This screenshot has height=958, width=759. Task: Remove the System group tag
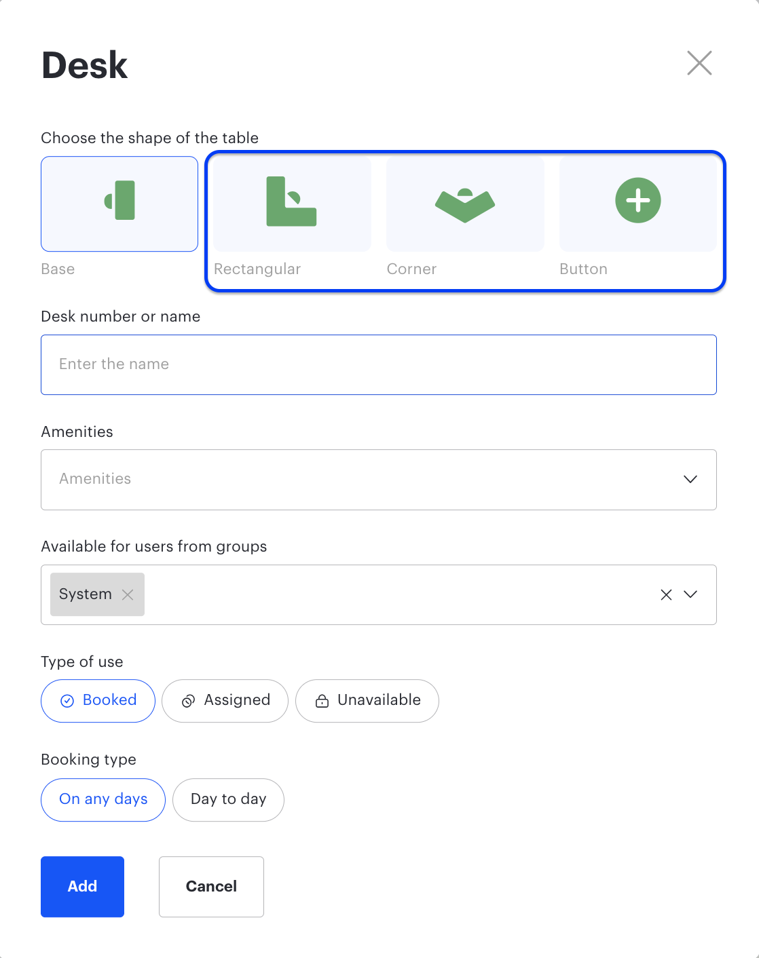(x=128, y=594)
